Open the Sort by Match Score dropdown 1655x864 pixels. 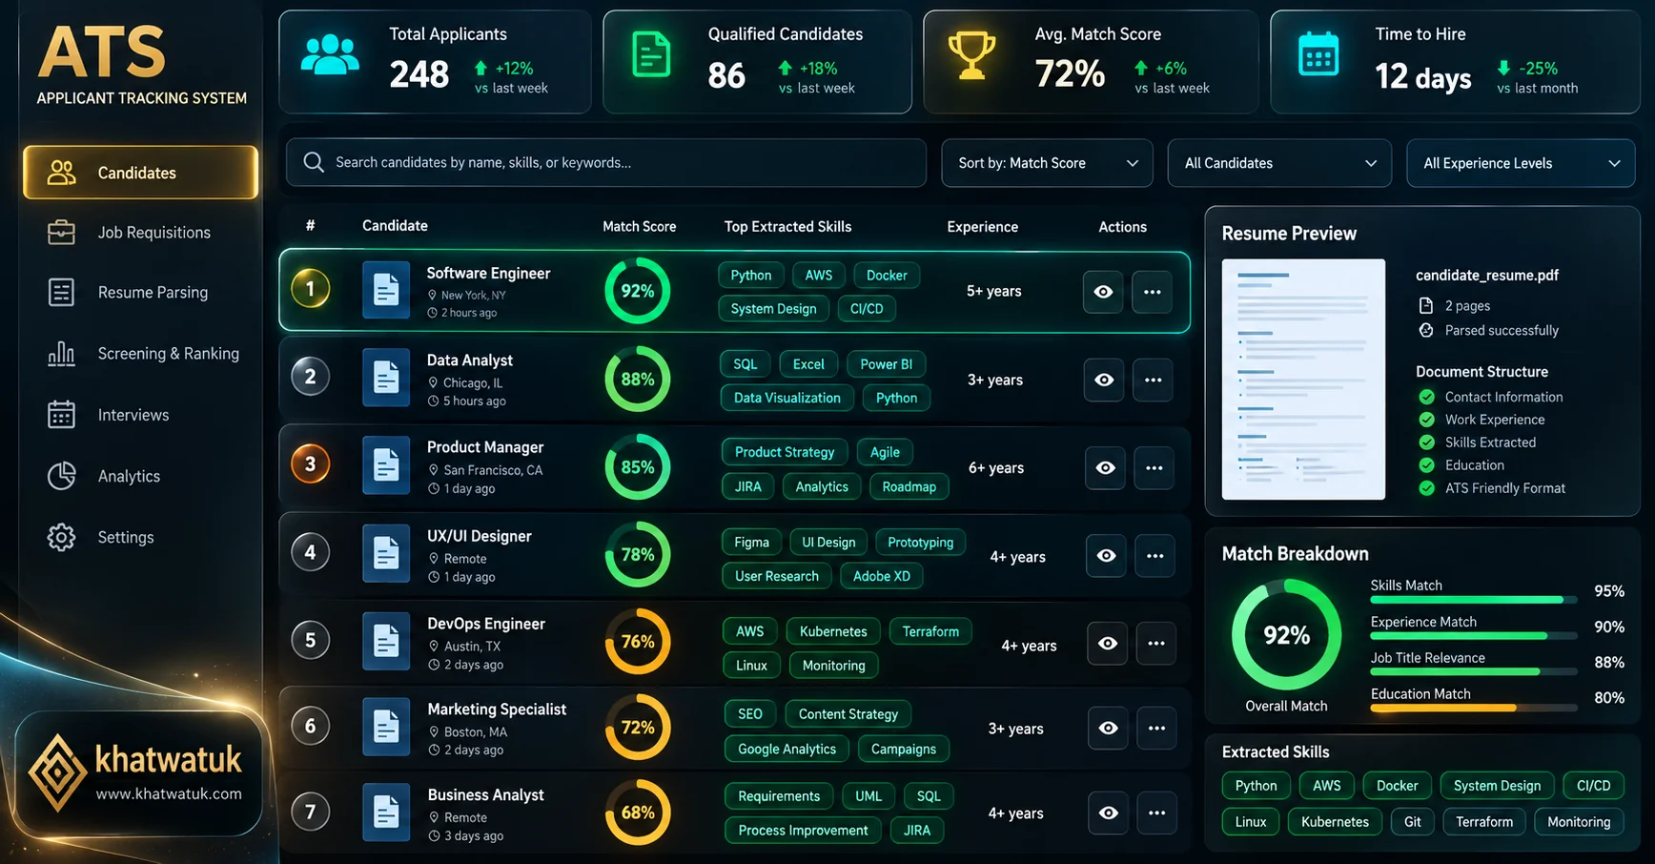(1047, 163)
